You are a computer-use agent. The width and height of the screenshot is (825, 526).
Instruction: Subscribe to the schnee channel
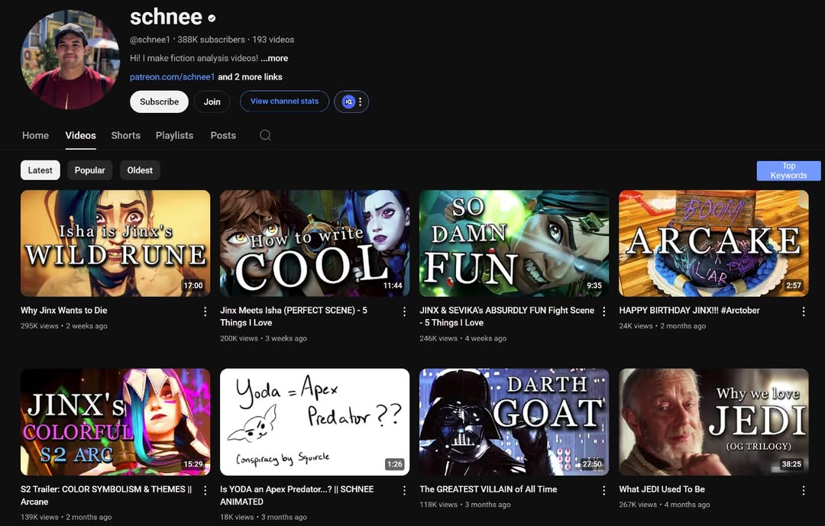(x=159, y=102)
